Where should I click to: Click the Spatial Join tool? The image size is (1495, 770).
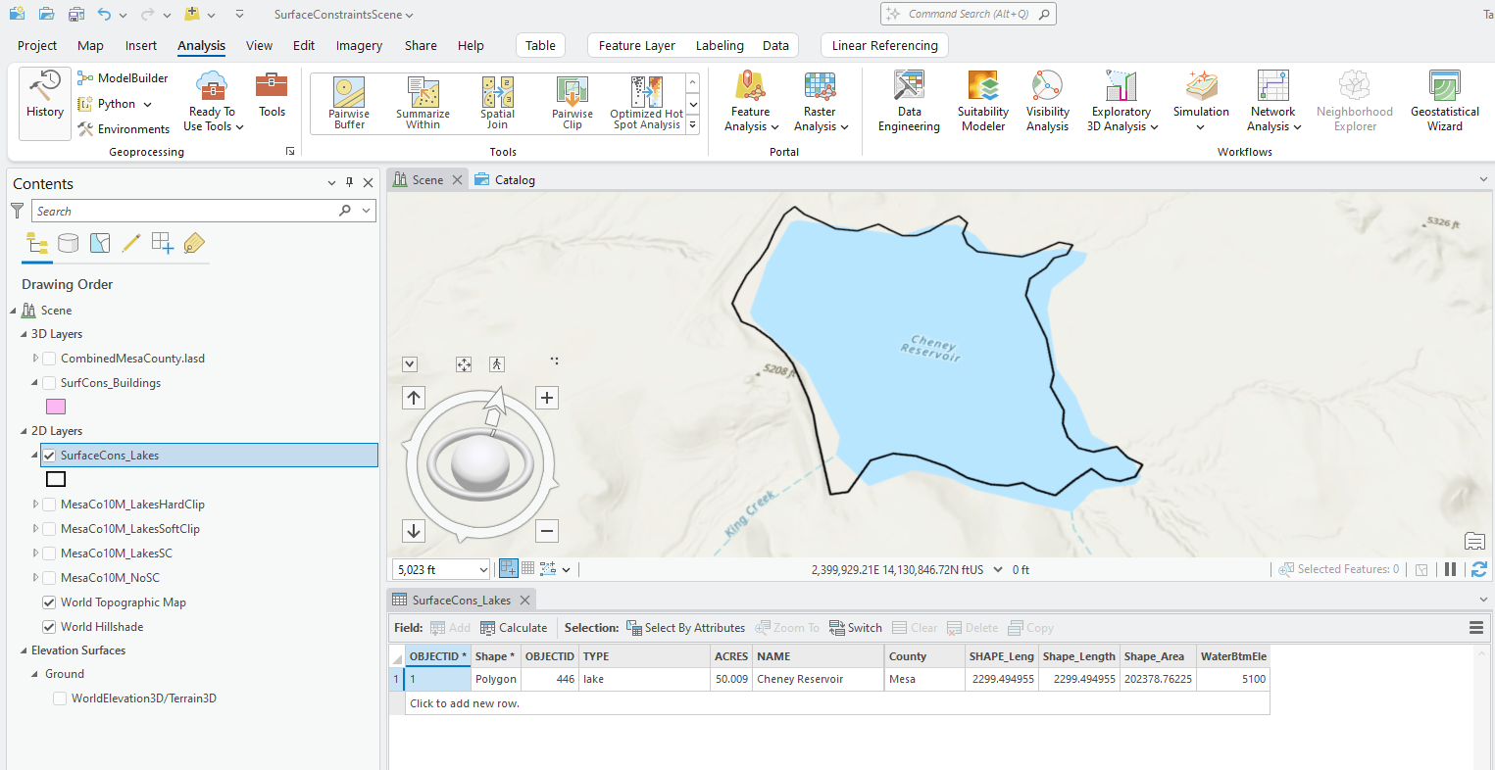497,102
